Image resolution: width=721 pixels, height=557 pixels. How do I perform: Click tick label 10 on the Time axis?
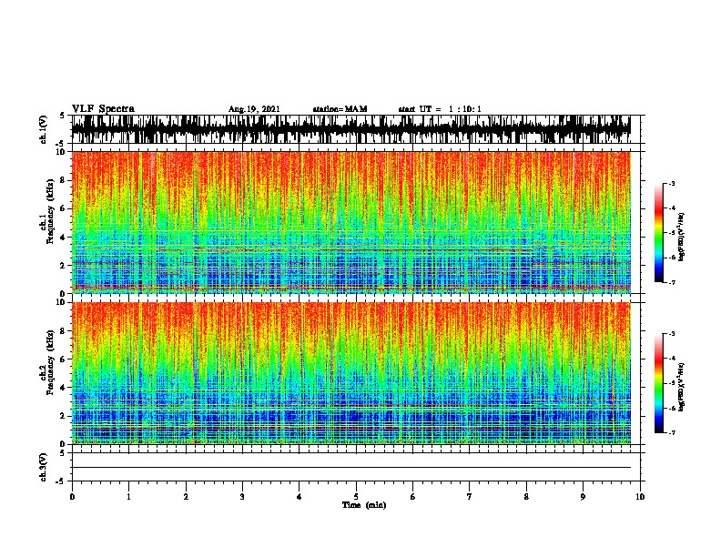click(x=640, y=497)
